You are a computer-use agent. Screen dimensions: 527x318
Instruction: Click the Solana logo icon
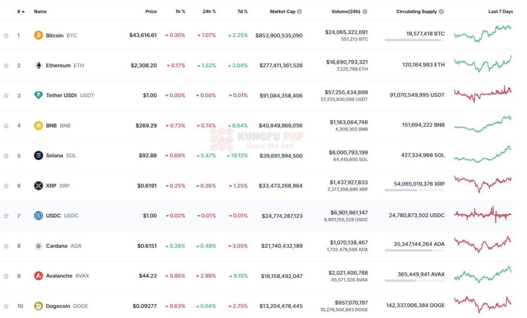38,155
